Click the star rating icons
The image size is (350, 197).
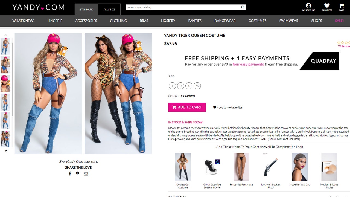coord(344,43)
